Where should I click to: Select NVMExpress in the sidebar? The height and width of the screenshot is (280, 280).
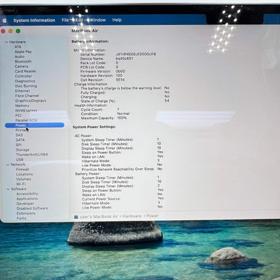pyautogui.click(x=26, y=110)
